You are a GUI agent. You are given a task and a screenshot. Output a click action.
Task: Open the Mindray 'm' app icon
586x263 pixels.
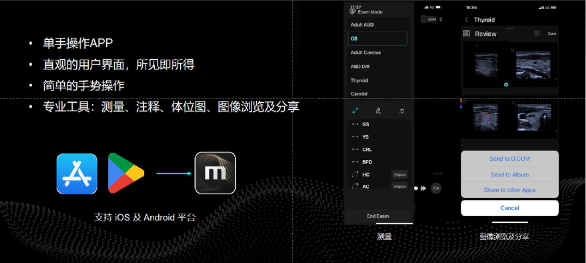pos(215,173)
